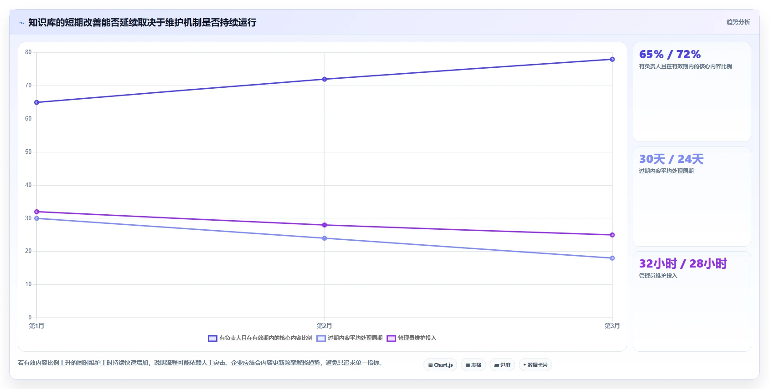This screenshot has width=769, height=389.
Task: Toggle the 过期内容平均处理周期 legend series
Action: point(350,338)
